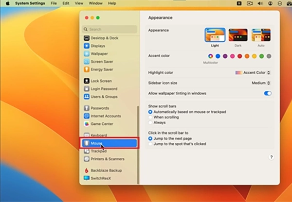Viewport: 292px width, 202px height.
Task: Open the File menu
Action: [x=54, y=3]
